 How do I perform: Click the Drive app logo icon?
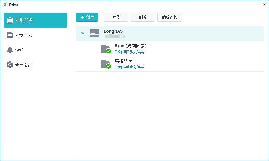point(5,4)
